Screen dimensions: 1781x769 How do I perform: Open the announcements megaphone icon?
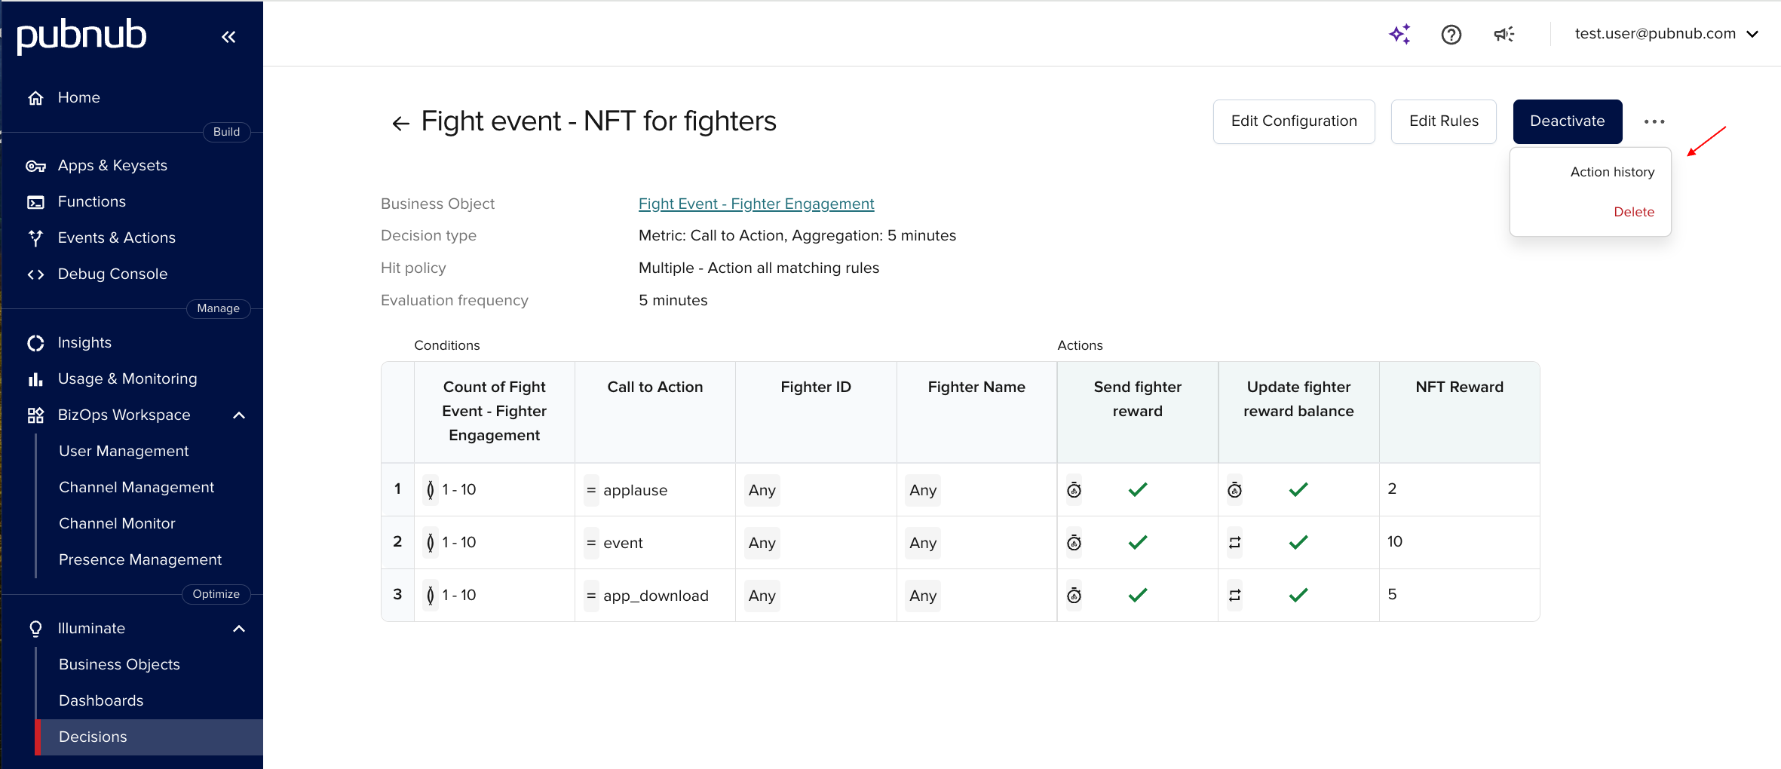click(1504, 34)
